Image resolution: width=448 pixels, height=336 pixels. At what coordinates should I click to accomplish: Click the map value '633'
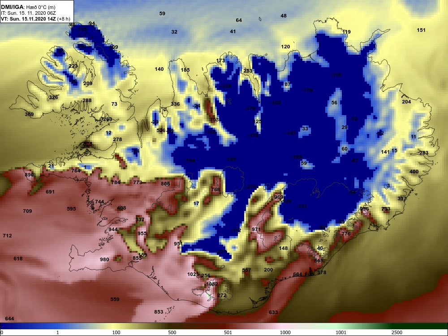[273, 312]
